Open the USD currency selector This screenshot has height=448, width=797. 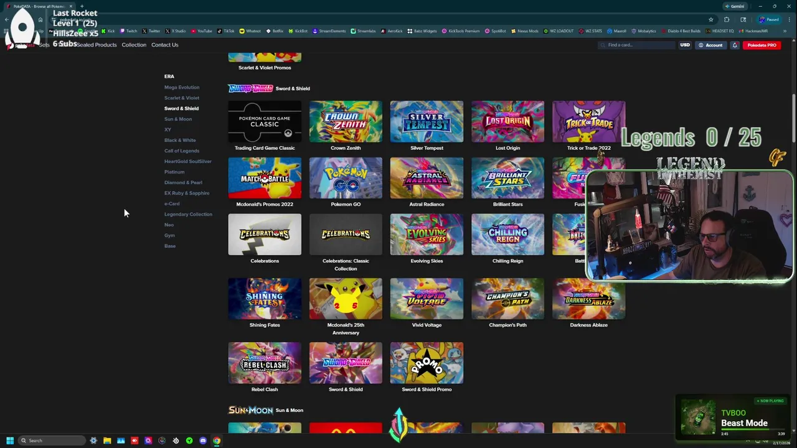685,45
